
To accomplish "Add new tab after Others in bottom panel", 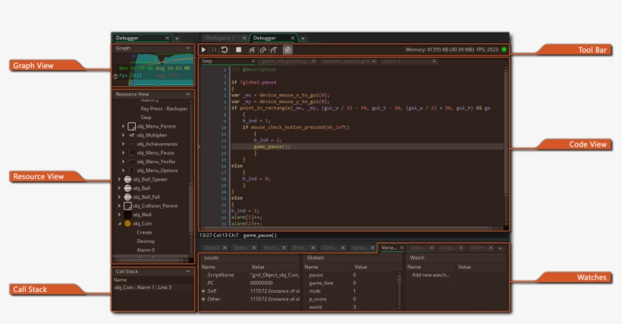I will point(500,248).
